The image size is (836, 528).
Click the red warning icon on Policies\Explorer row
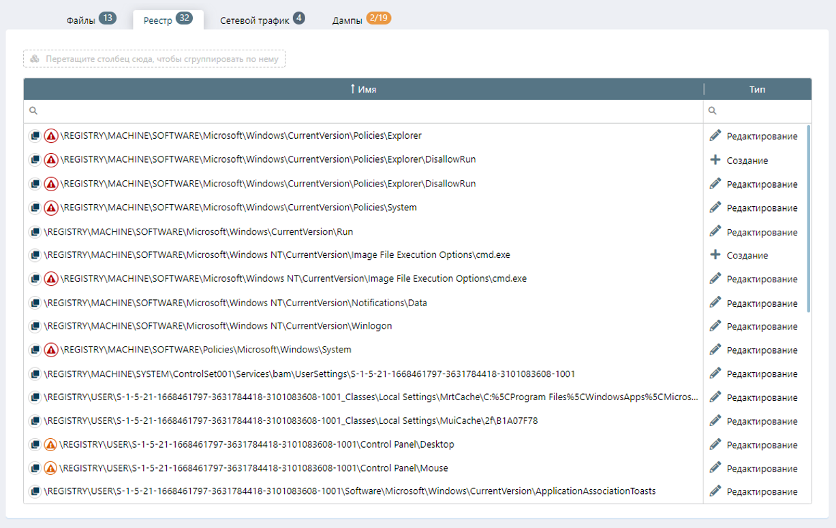pyautogui.click(x=51, y=136)
